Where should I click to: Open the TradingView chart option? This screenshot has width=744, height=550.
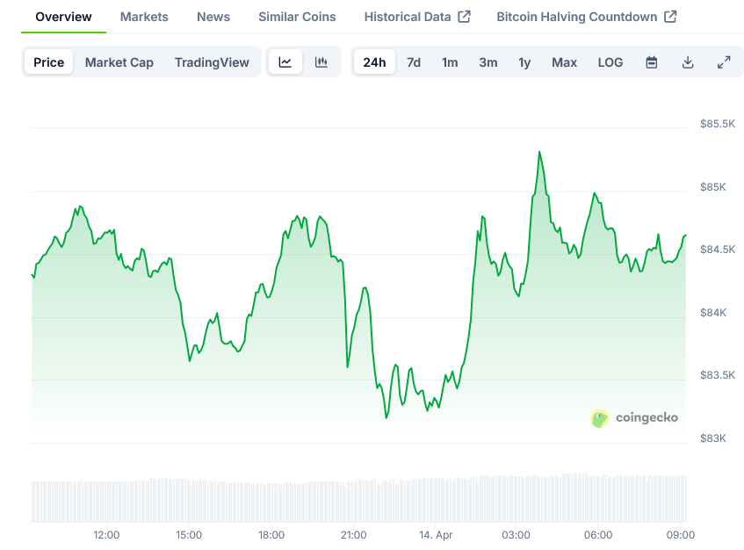[213, 62]
